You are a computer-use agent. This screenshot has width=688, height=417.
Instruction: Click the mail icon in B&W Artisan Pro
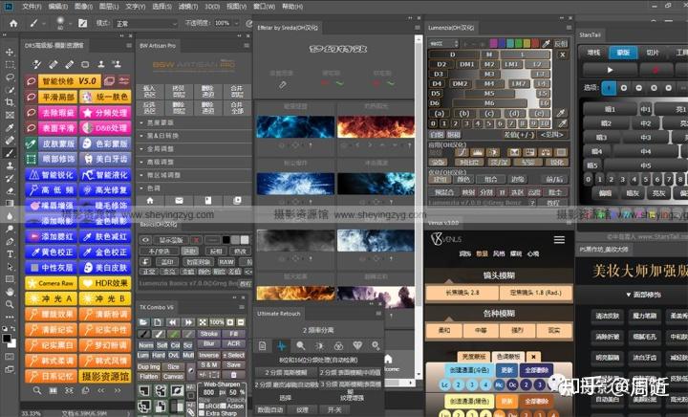[x=179, y=201]
